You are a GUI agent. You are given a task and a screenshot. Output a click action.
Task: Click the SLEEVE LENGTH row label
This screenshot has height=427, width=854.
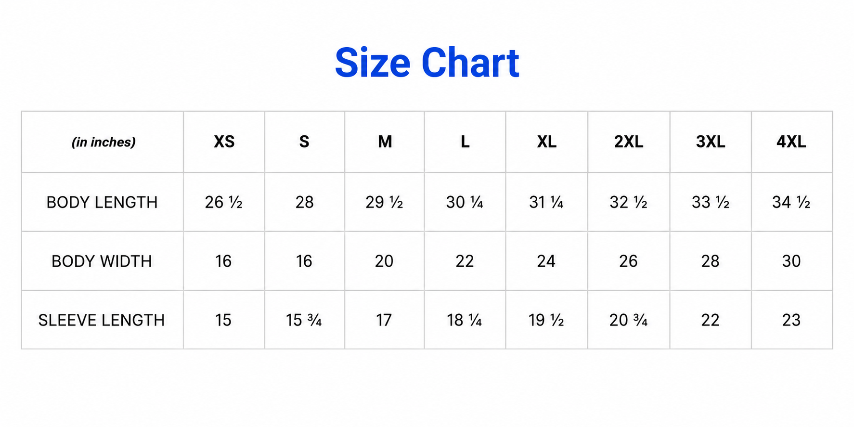[102, 320]
